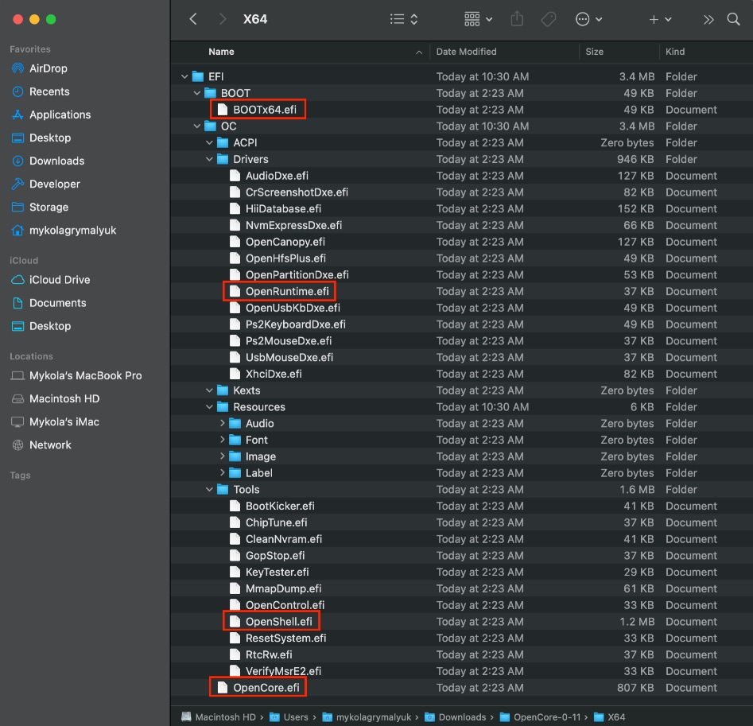This screenshot has height=726, width=753.
Task: Click the forward navigation arrow
Action: [x=222, y=19]
